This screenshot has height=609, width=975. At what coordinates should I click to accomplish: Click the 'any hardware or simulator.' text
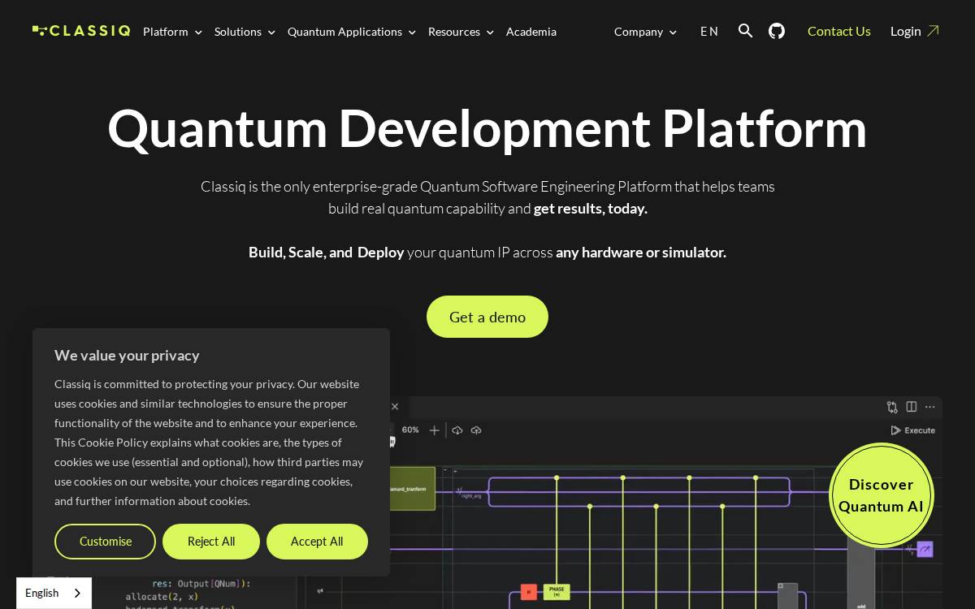tap(641, 253)
